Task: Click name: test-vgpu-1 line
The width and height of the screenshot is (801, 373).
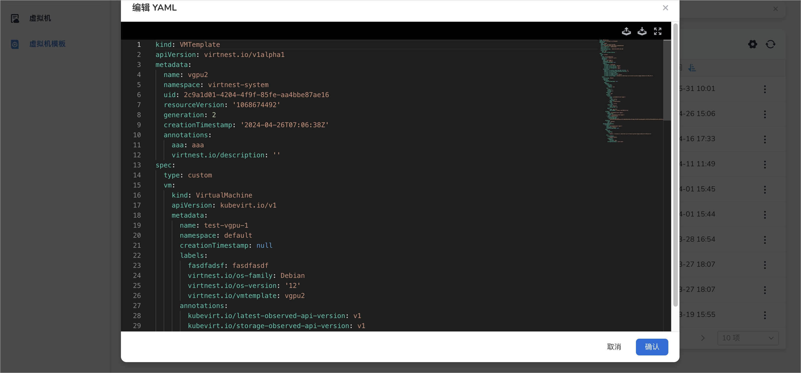Action: (x=214, y=225)
